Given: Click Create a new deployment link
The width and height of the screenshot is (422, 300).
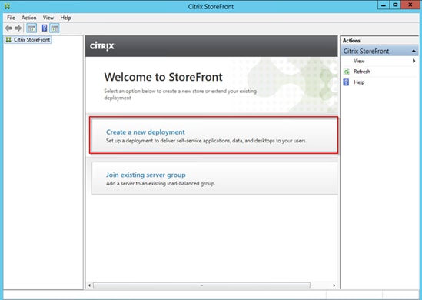Looking at the screenshot, I should 145,132.
